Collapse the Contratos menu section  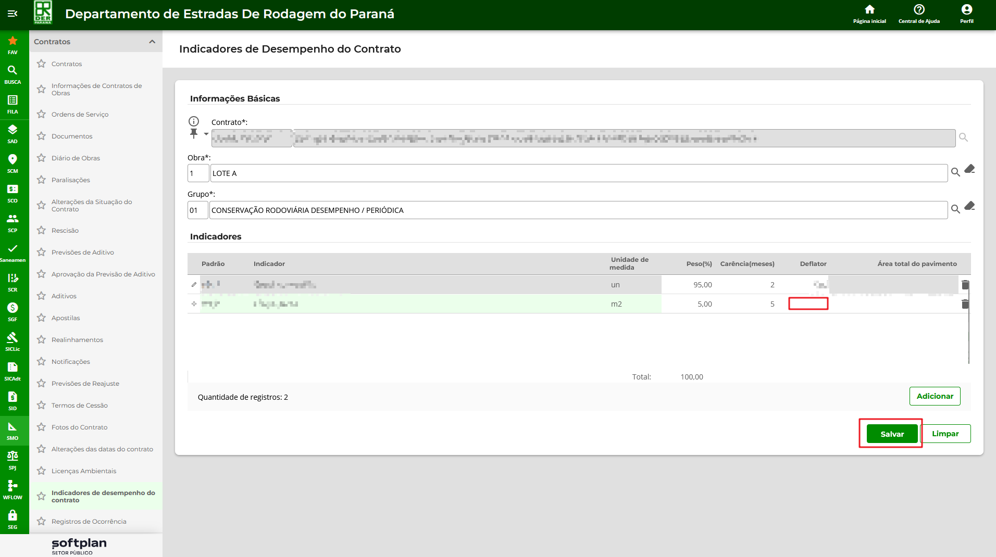[x=152, y=42]
